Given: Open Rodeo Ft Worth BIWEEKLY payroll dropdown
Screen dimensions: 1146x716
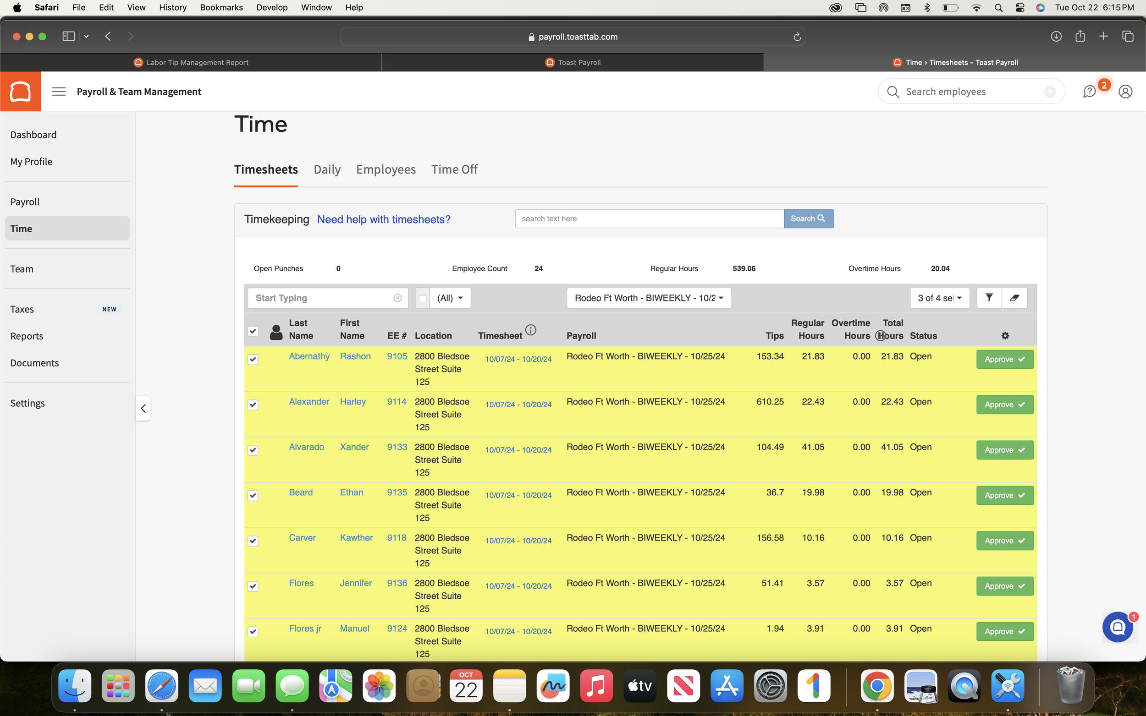Looking at the screenshot, I should (x=649, y=298).
